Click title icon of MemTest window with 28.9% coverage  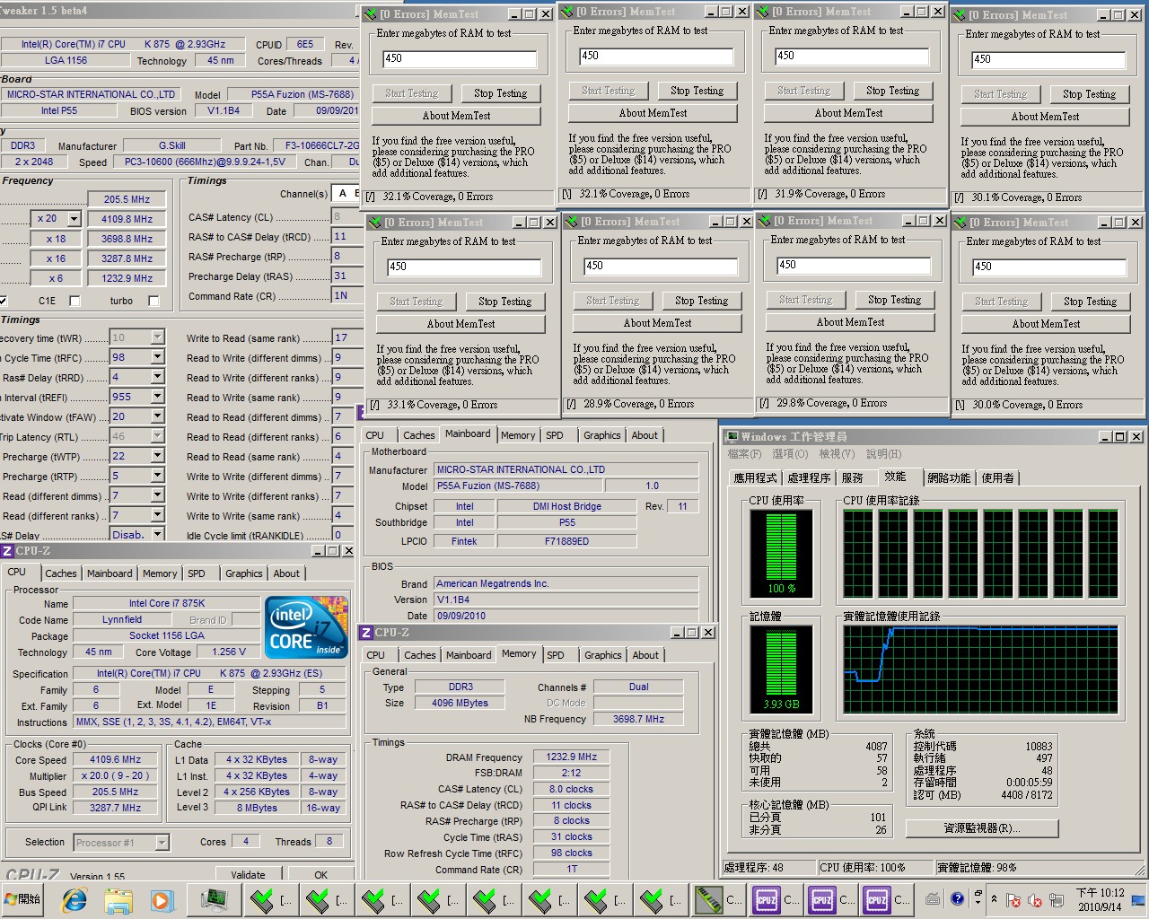click(571, 221)
